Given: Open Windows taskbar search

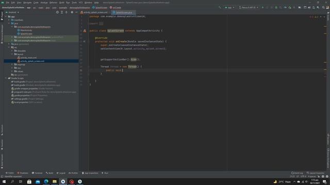Looking at the screenshot, I should click(x=12, y=181).
